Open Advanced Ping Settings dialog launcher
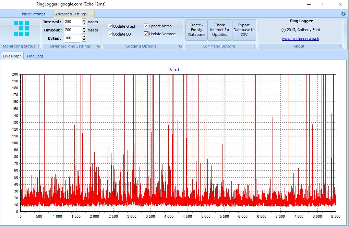349x227 pixels. tap(98, 46)
